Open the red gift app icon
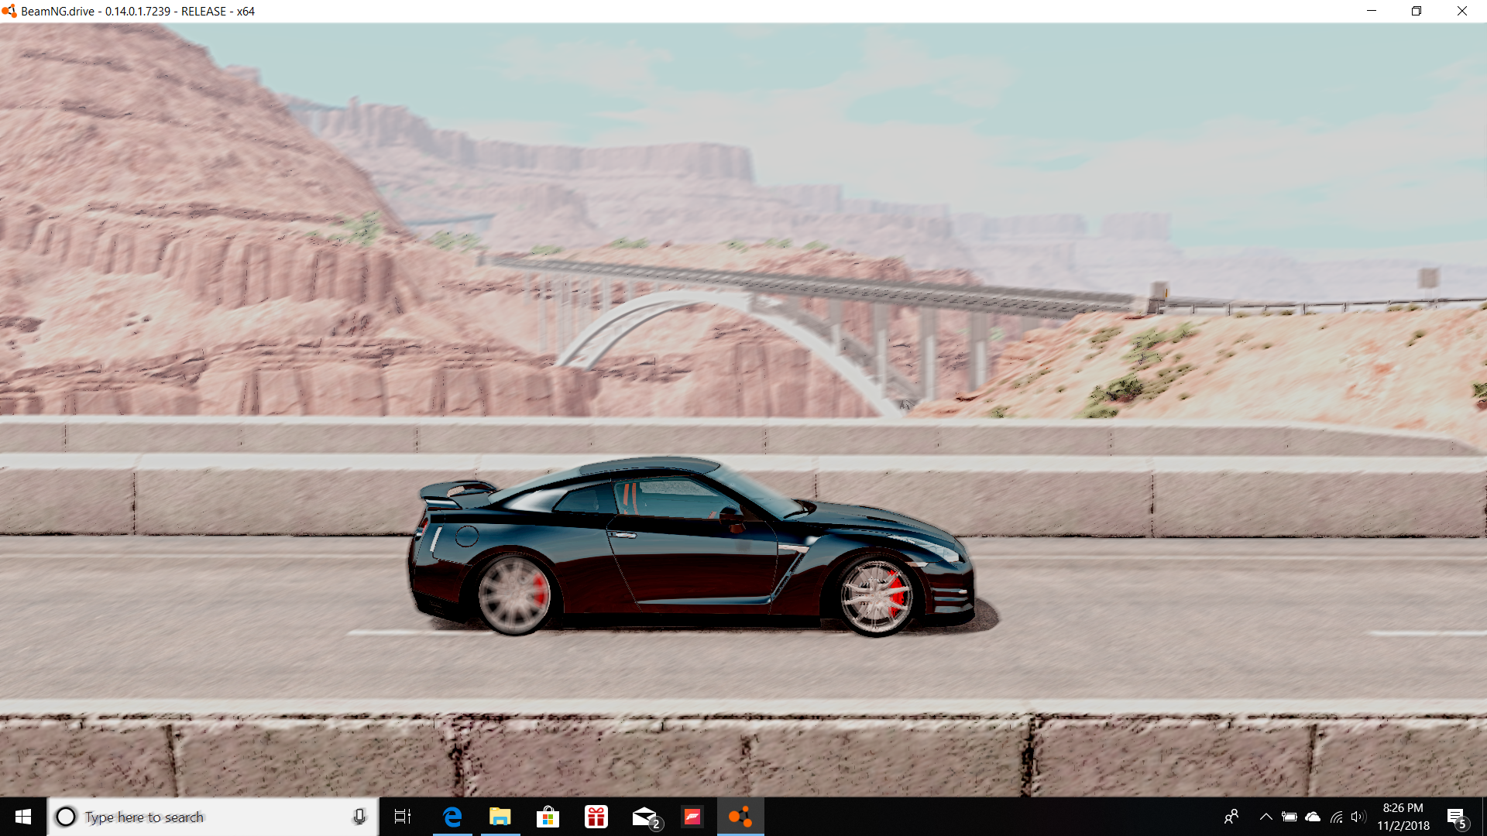1487x836 pixels. pyautogui.click(x=596, y=817)
